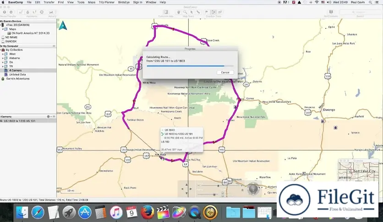The height and width of the screenshot is (222, 383).
Task: Open the Sign In menu
Action: (137, 2)
